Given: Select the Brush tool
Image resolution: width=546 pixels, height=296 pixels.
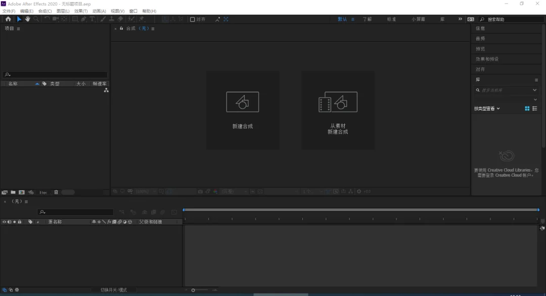Looking at the screenshot, I should tap(103, 19).
